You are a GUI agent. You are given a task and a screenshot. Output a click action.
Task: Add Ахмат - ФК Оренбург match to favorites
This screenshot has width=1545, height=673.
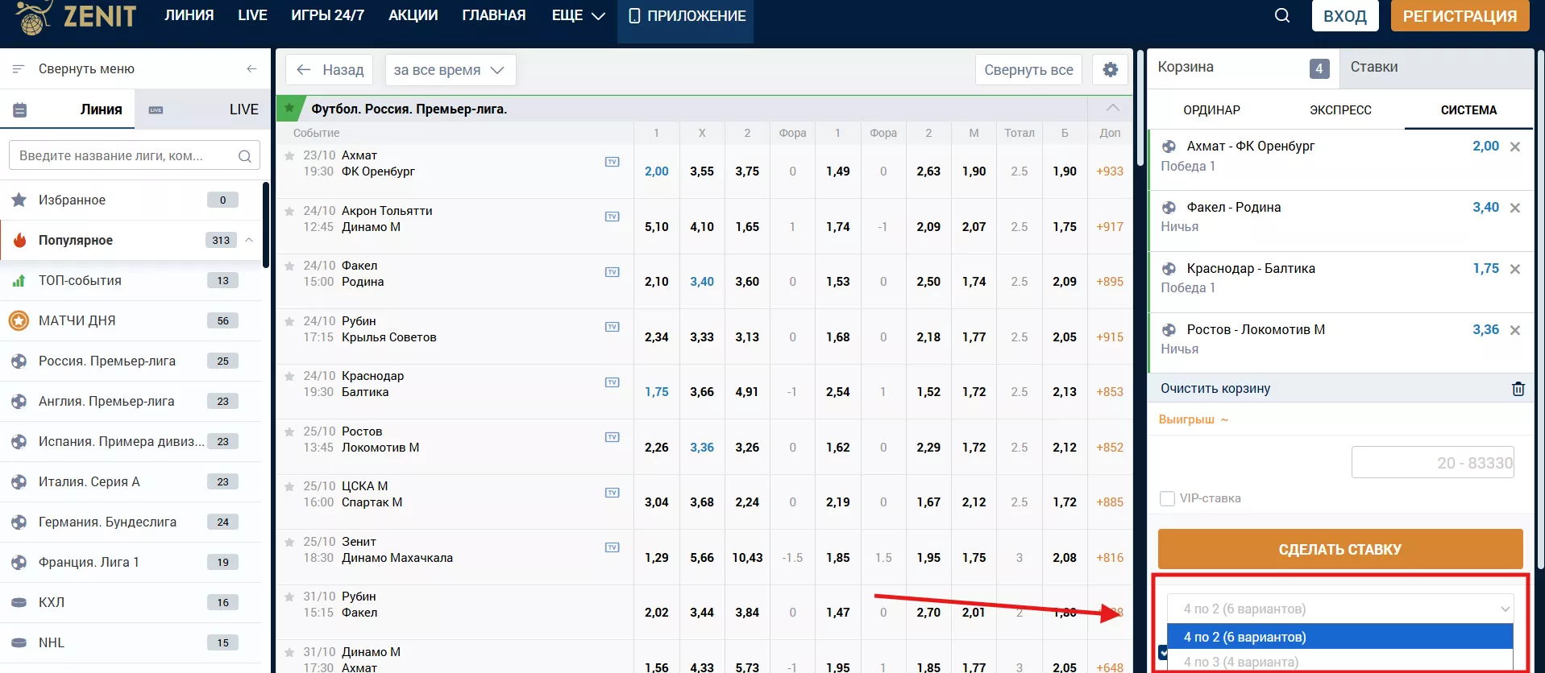(289, 155)
